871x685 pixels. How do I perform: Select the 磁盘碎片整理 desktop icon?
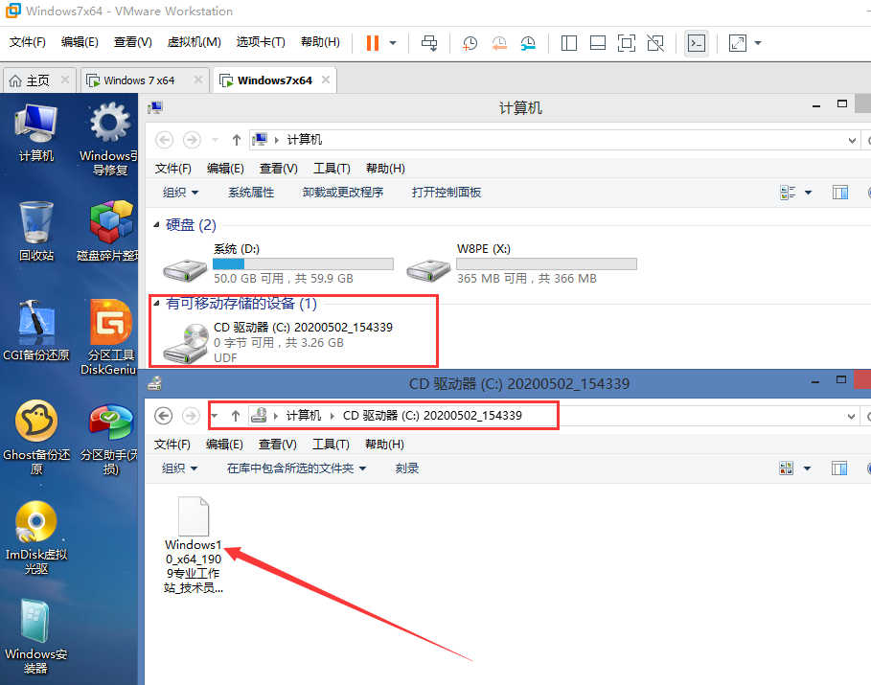point(107,231)
